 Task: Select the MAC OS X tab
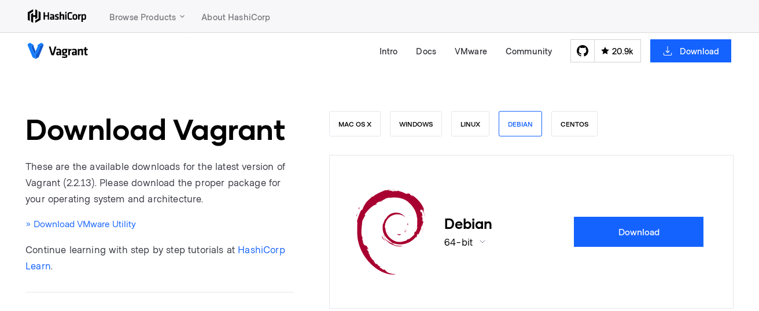355,124
